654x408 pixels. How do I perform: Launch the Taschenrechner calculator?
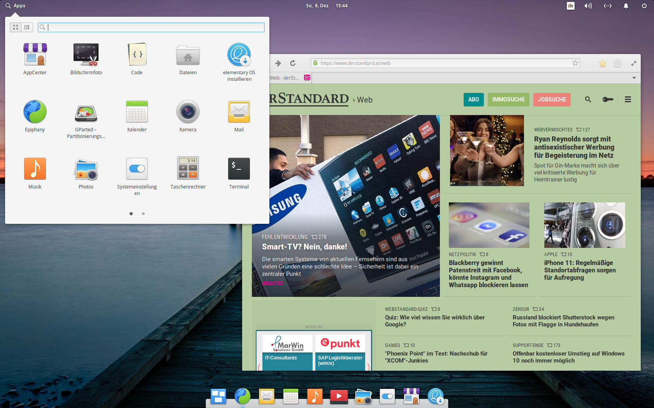pos(188,169)
